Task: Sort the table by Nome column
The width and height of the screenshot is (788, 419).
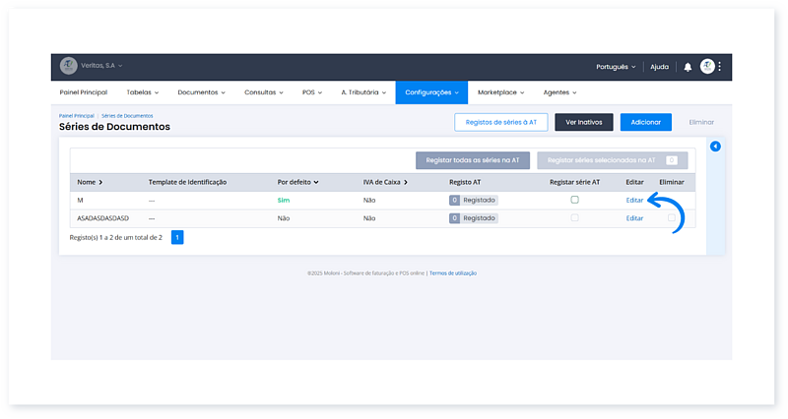Action: [90, 182]
